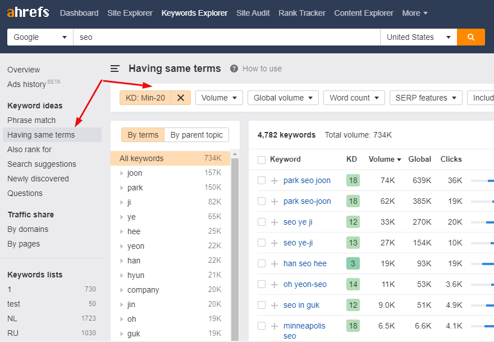
Task: Add seo in guk keyword with plus icon
Action: pos(275,305)
